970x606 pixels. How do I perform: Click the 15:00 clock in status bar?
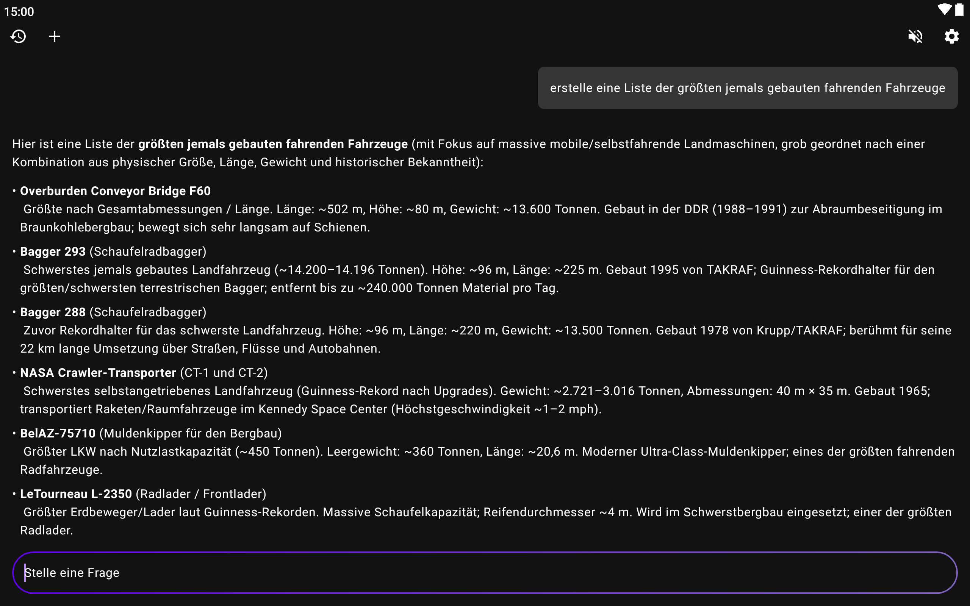tap(19, 12)
